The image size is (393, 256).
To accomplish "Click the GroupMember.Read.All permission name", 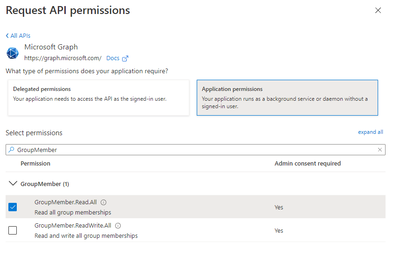I will [66, 202].
